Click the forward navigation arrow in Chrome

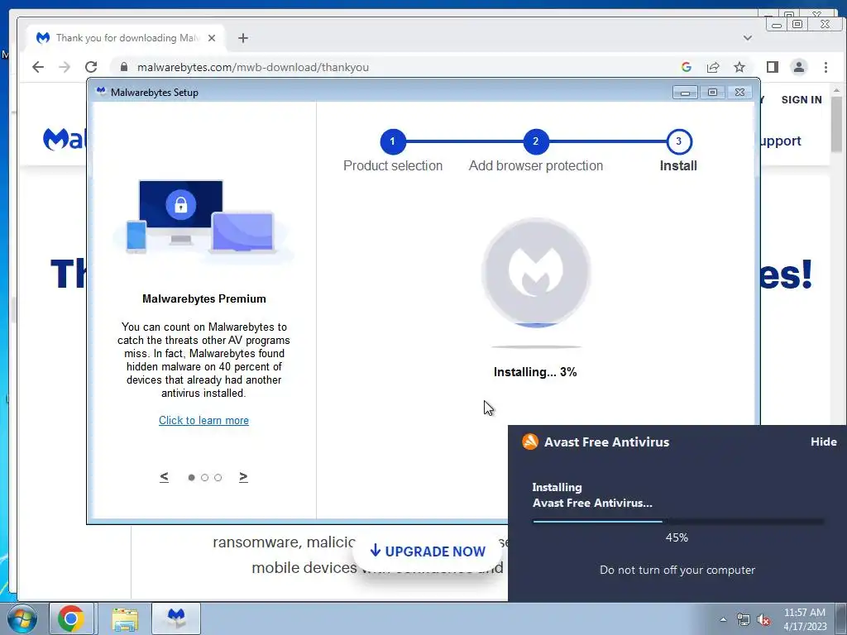point(65,67)
